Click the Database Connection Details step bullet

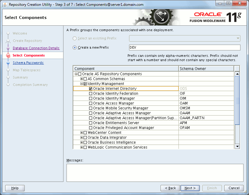coord(8,48)
